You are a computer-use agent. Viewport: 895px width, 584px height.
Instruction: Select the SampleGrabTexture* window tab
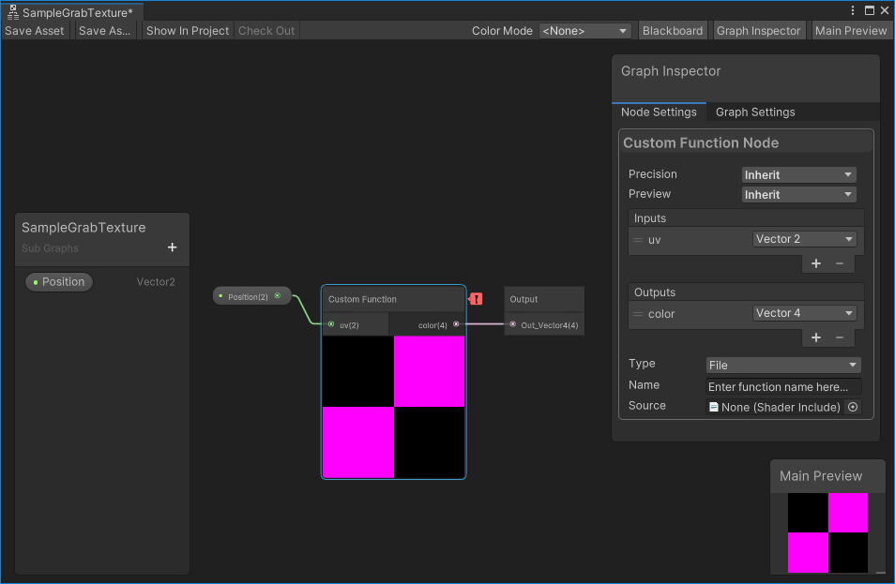tap(72, 12)
